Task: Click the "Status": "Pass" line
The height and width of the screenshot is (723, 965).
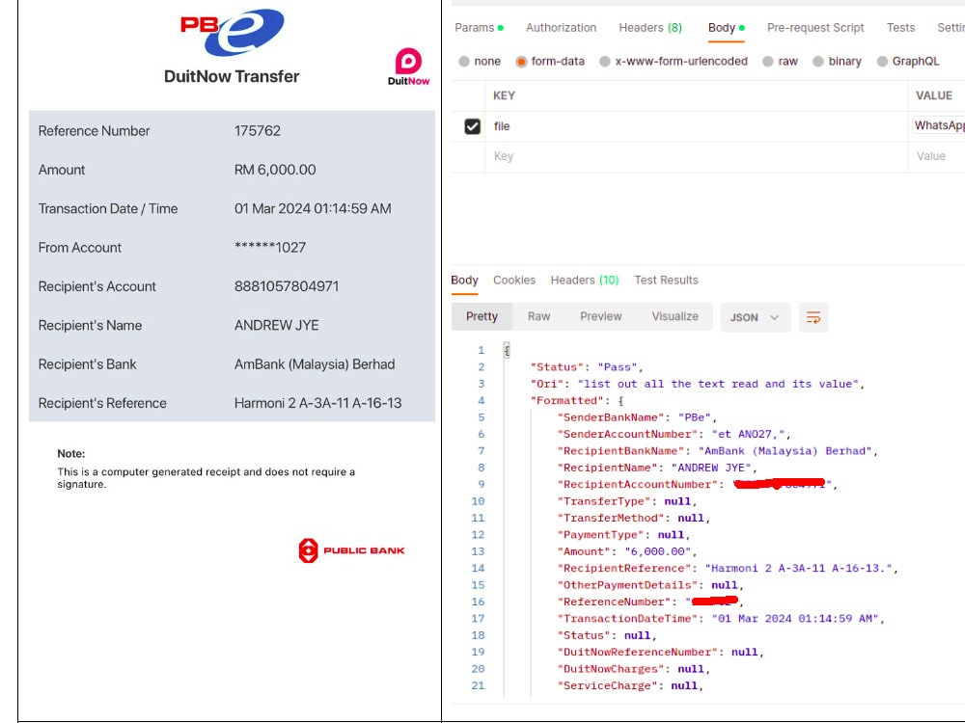Action: [587, 367]
